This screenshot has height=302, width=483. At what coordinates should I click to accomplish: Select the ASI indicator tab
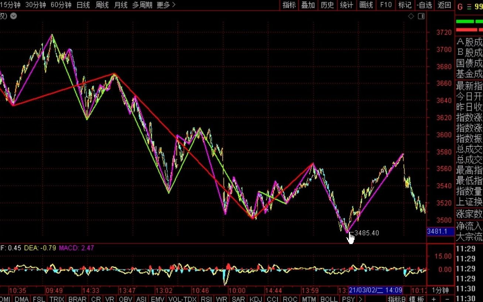[142, 299]
